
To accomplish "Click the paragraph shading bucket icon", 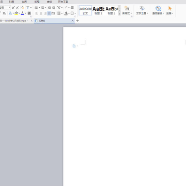I will coord(66,13).
